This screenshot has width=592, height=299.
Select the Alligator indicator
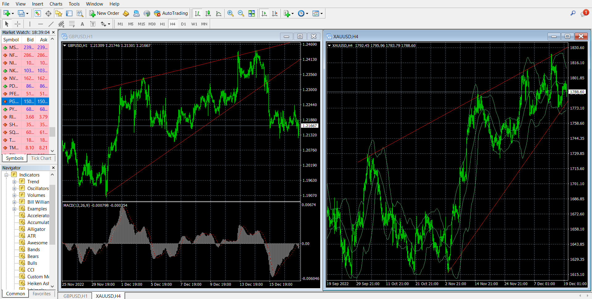coord(36,229)
